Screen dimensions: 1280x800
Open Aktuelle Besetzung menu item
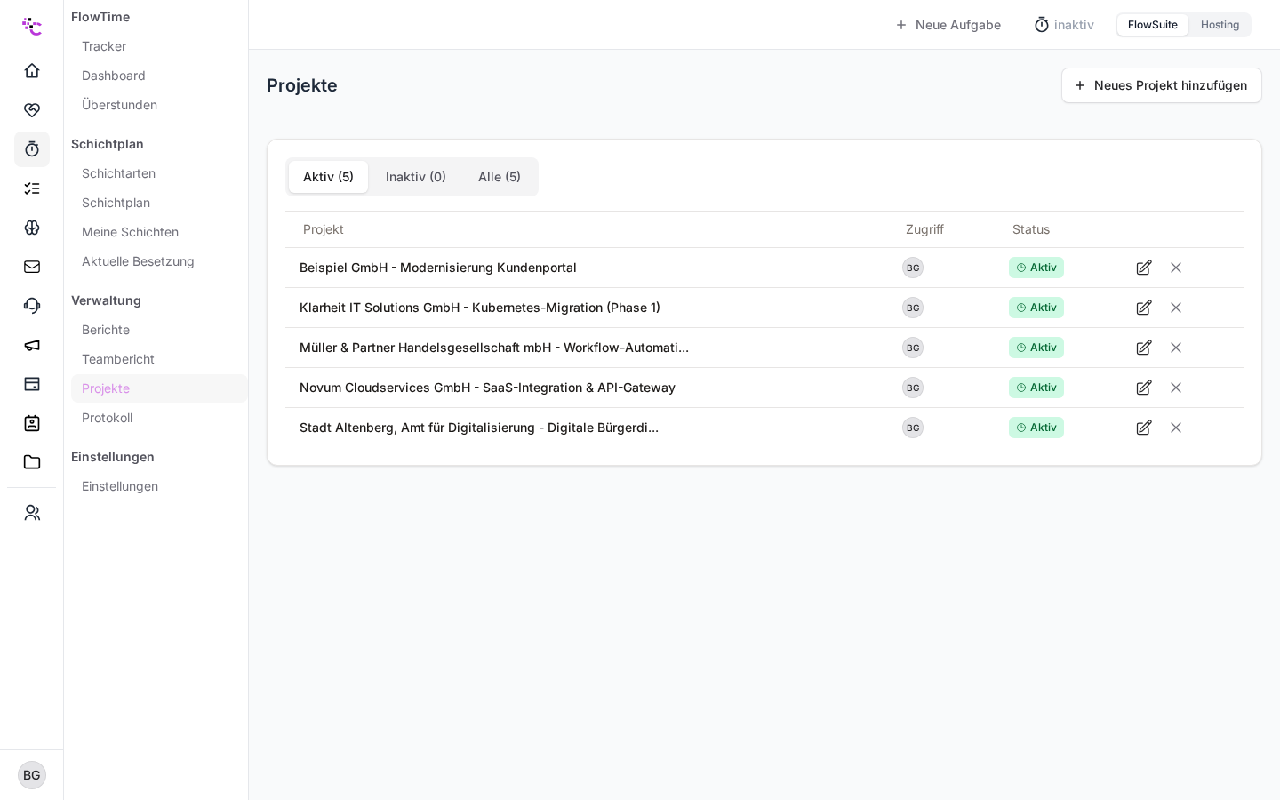(138, 261)
